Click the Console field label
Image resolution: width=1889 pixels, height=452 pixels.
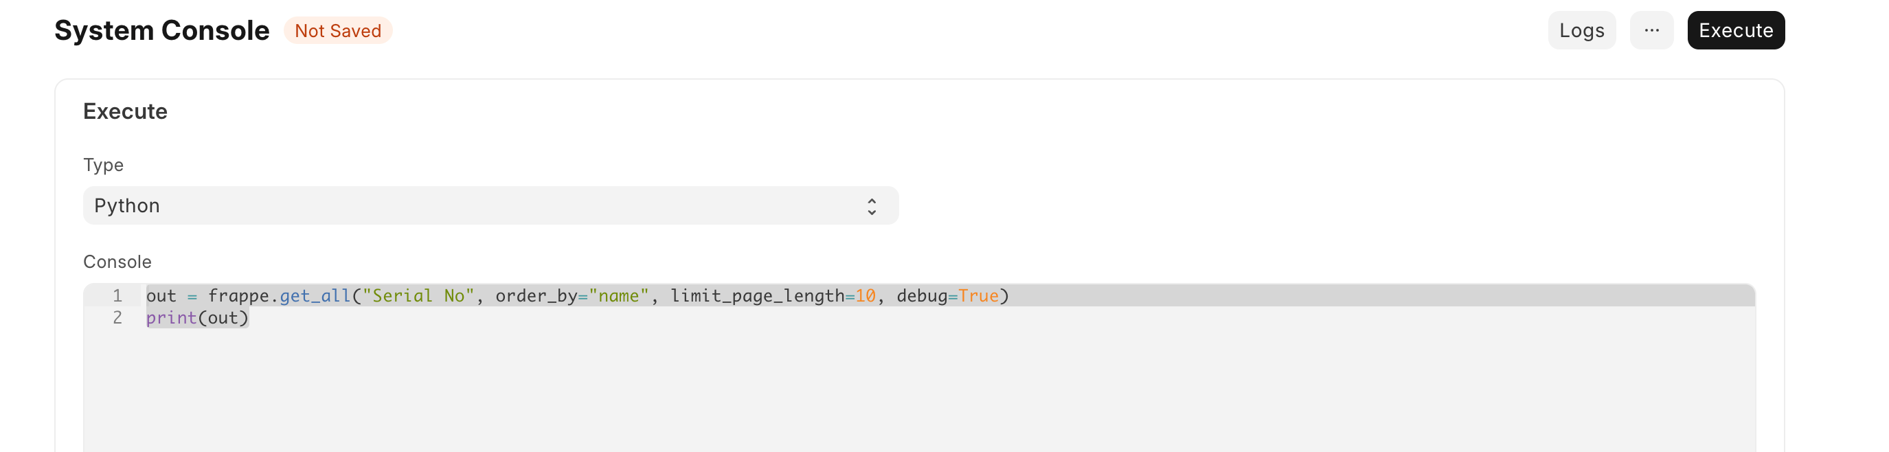pyautogui.click(x=117, y=262)
